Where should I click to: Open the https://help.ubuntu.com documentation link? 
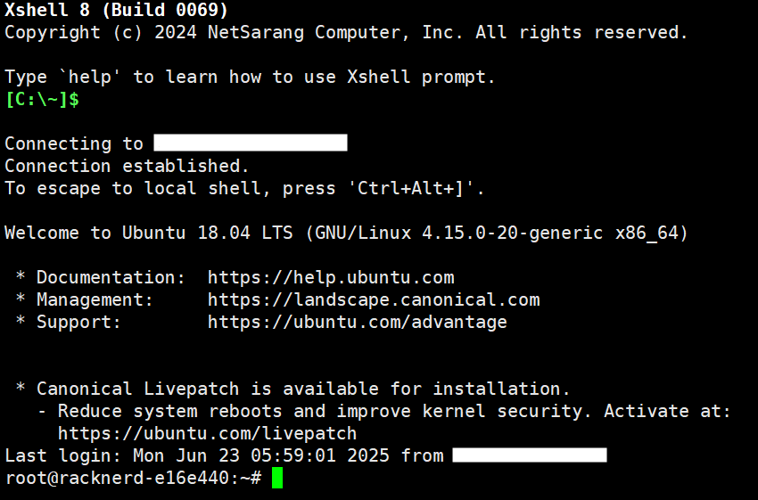pyautogui.click(x=331, y=278)
